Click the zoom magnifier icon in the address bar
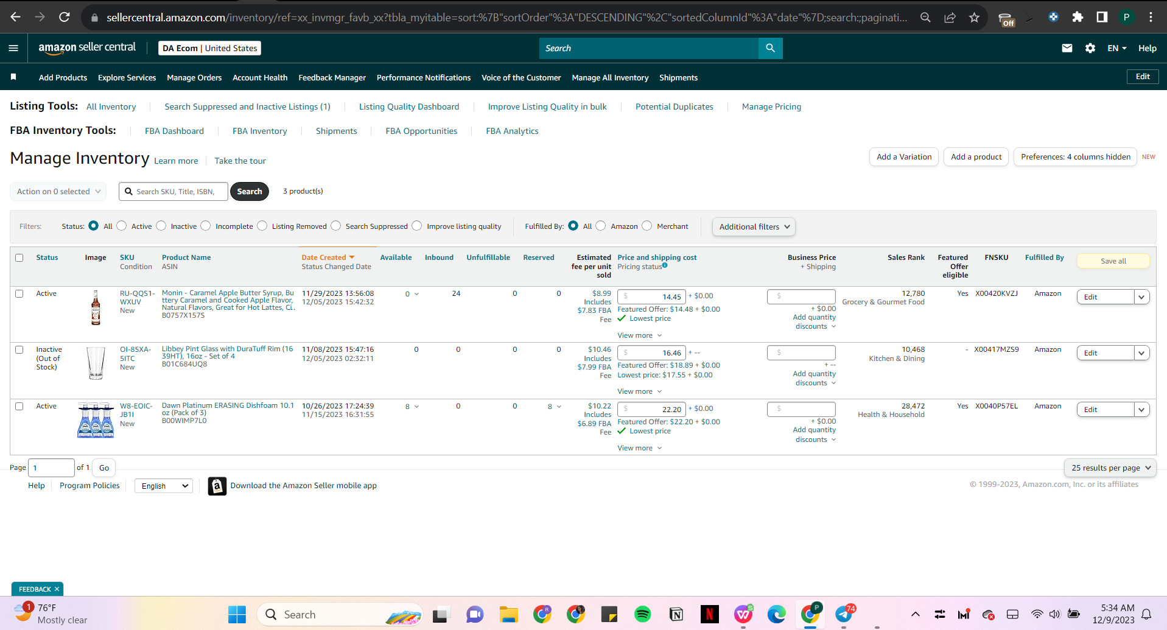 pyautogui.click(x=925, y=17)
